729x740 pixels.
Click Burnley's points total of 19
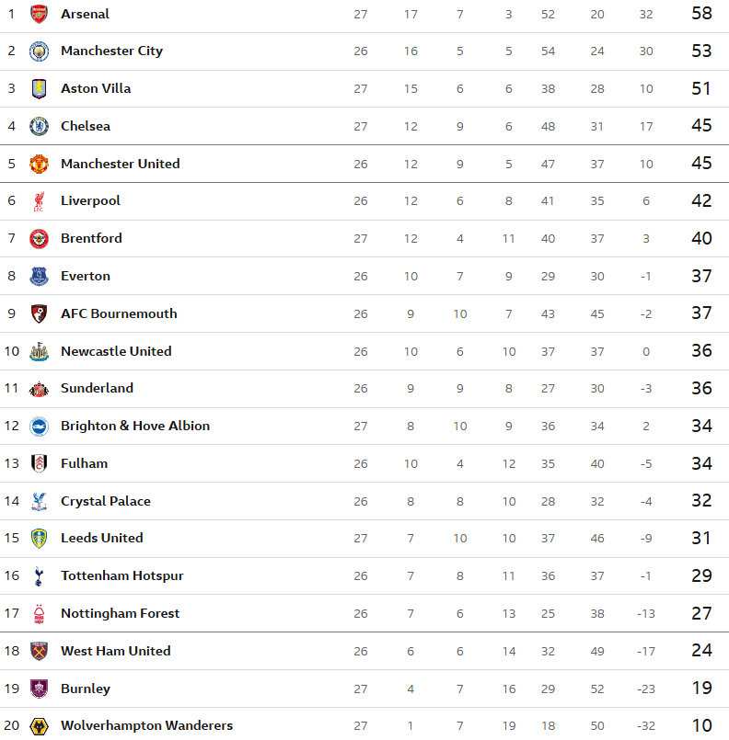click(701, 689)
